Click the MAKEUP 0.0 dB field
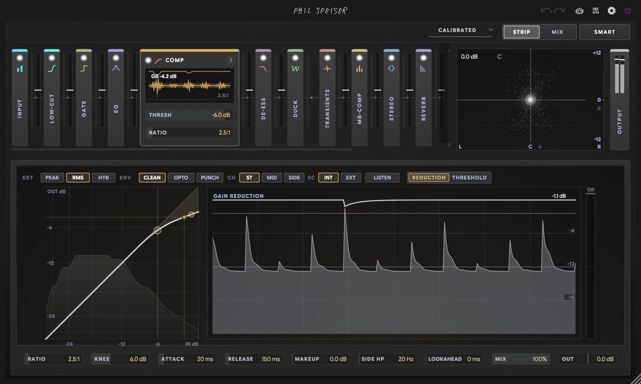The image size is (641, 384). tap(320, 359)
